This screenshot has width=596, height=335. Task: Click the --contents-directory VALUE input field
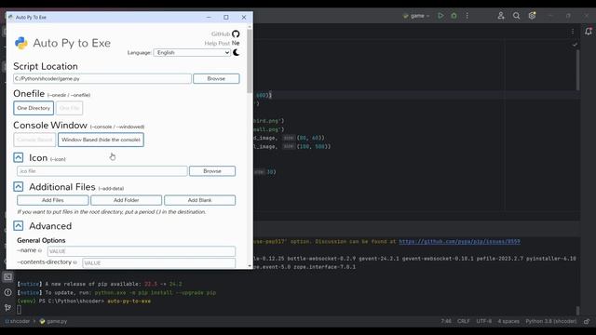158,263
